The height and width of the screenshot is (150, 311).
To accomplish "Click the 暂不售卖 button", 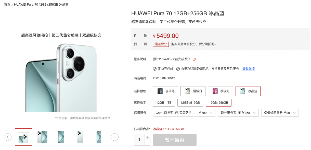I will point(175,140).
